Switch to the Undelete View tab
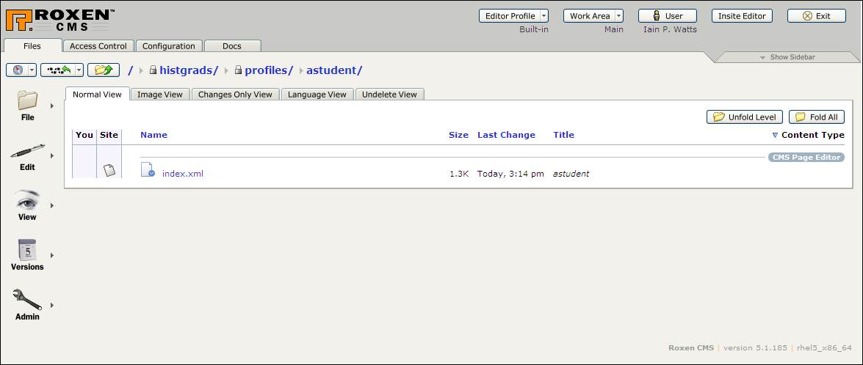This screenshot has width=863, height=365. (x=389, y=95)
